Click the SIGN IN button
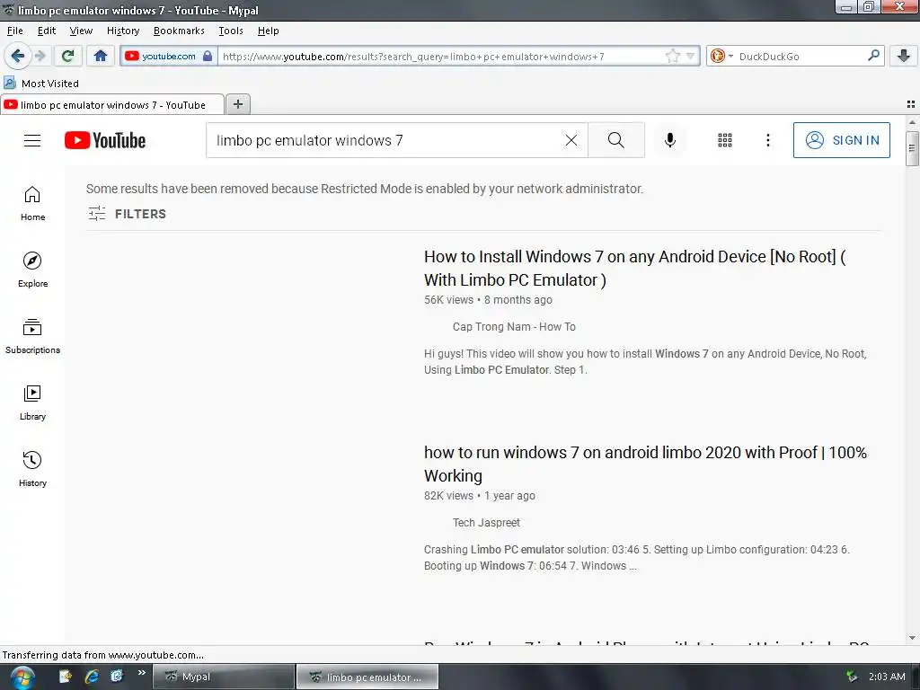920x690 pixels. coord(841,140)
